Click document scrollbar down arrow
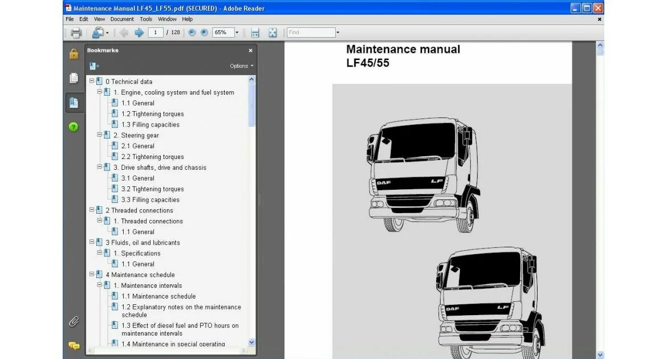The width and height of the screenshot is (667, 359). [600, 355]
